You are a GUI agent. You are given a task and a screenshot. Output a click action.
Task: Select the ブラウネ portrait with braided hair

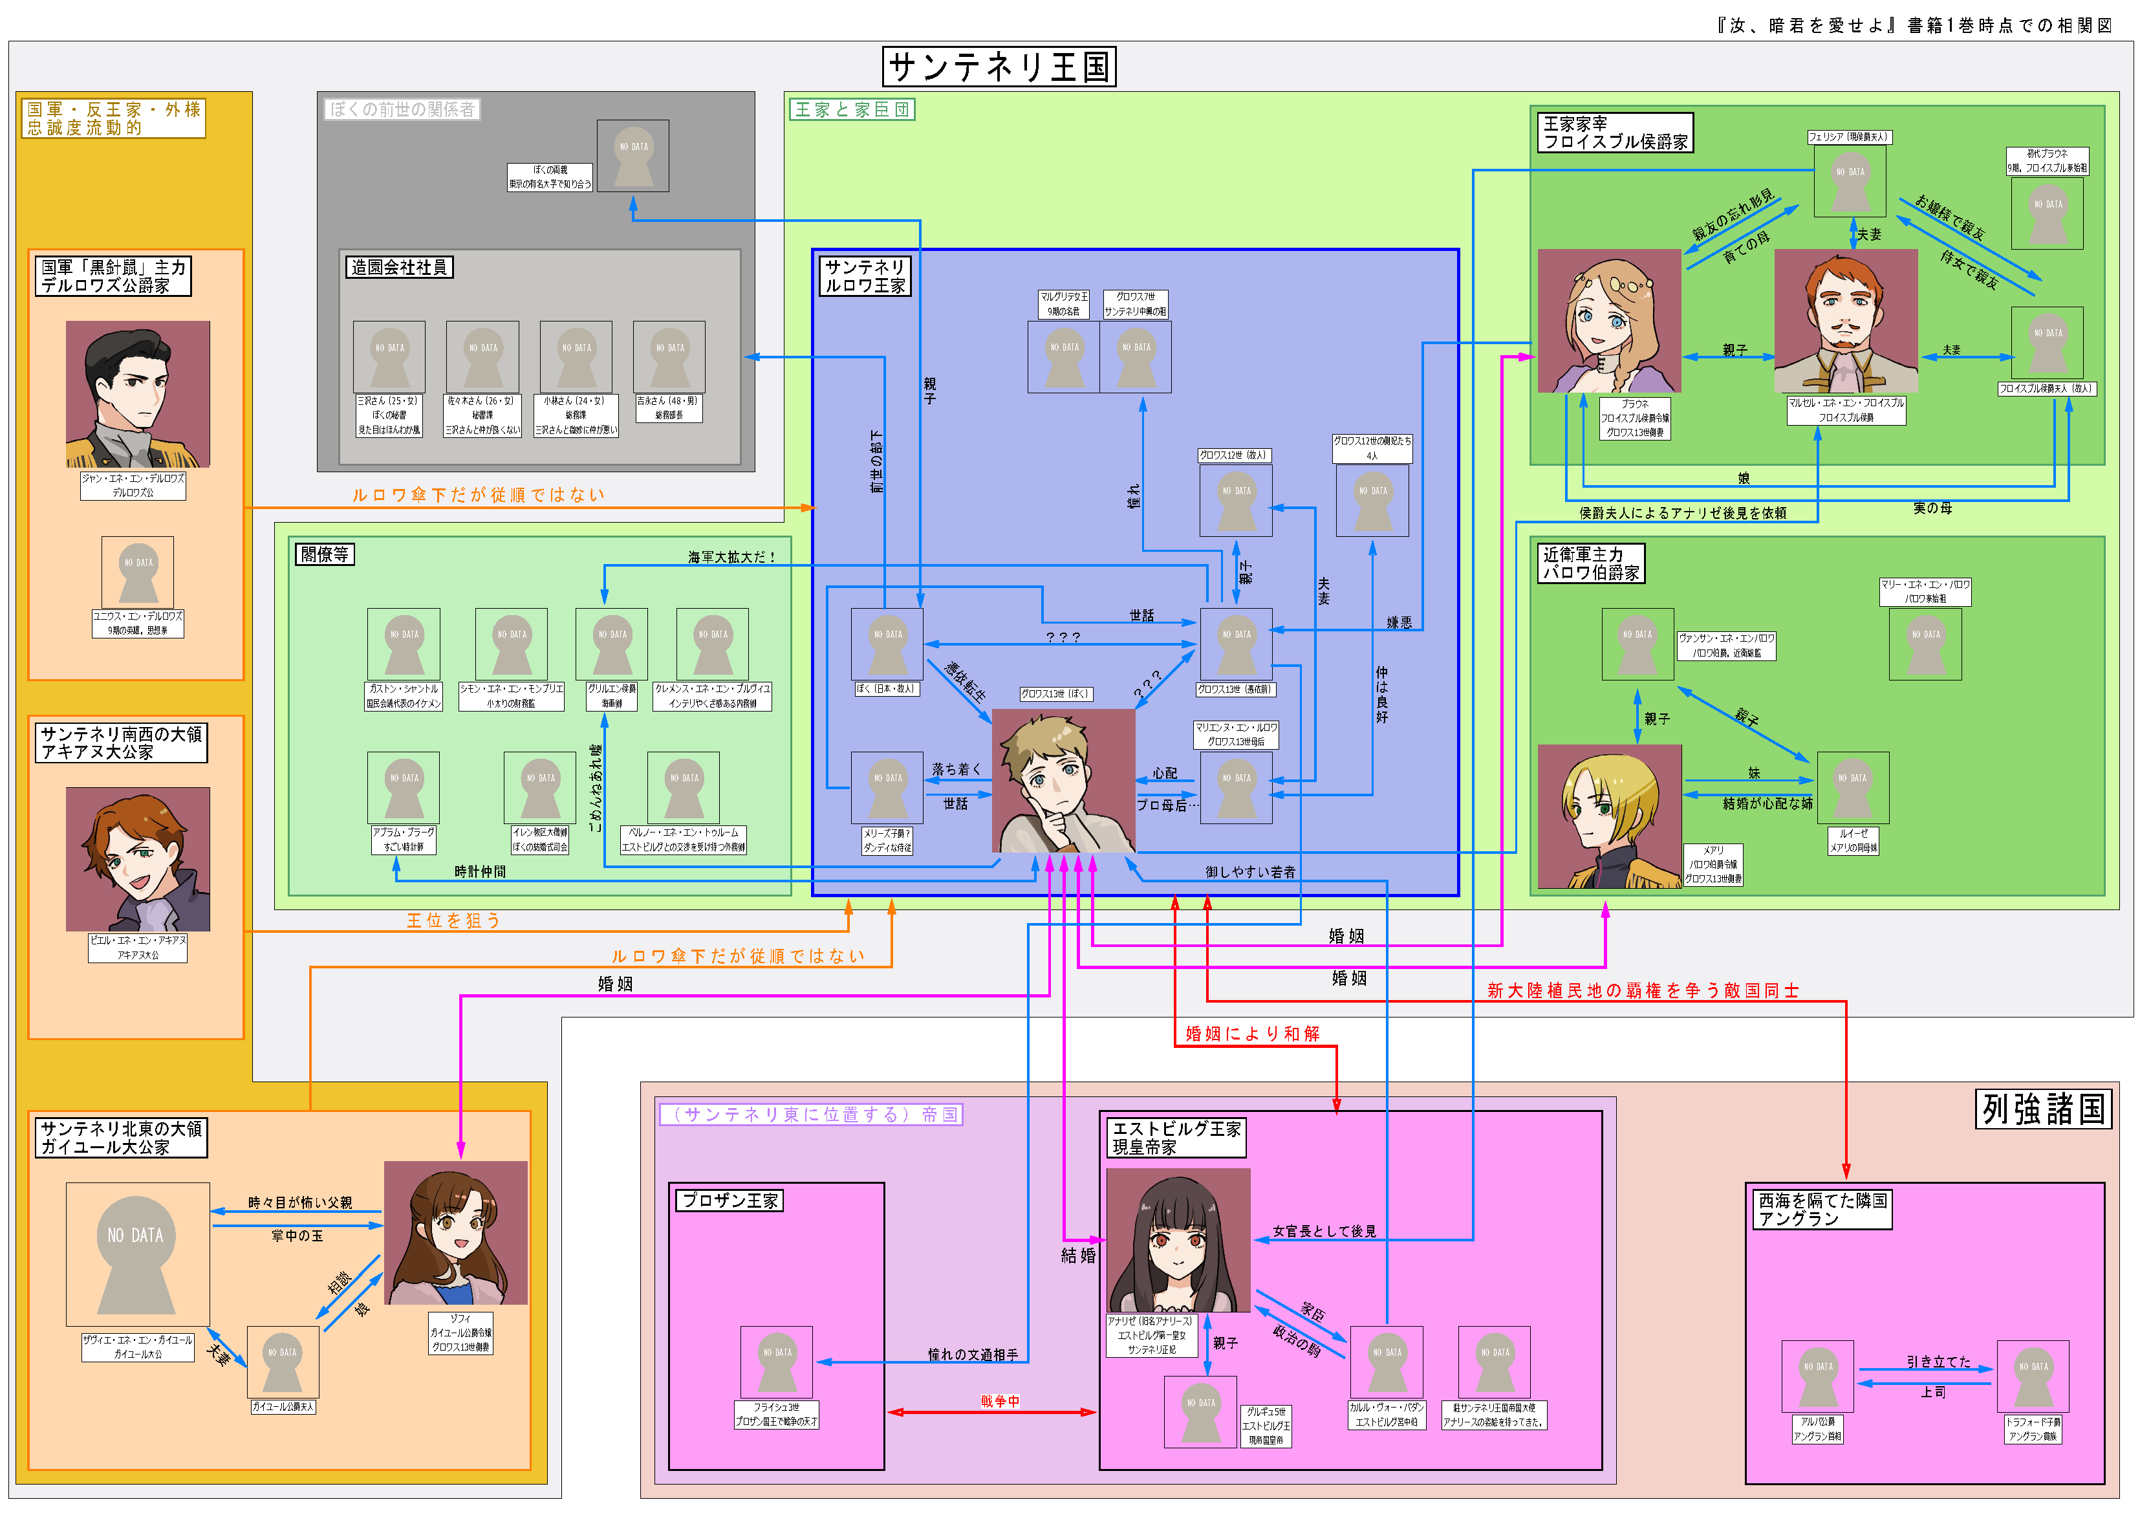(1609, 321)
